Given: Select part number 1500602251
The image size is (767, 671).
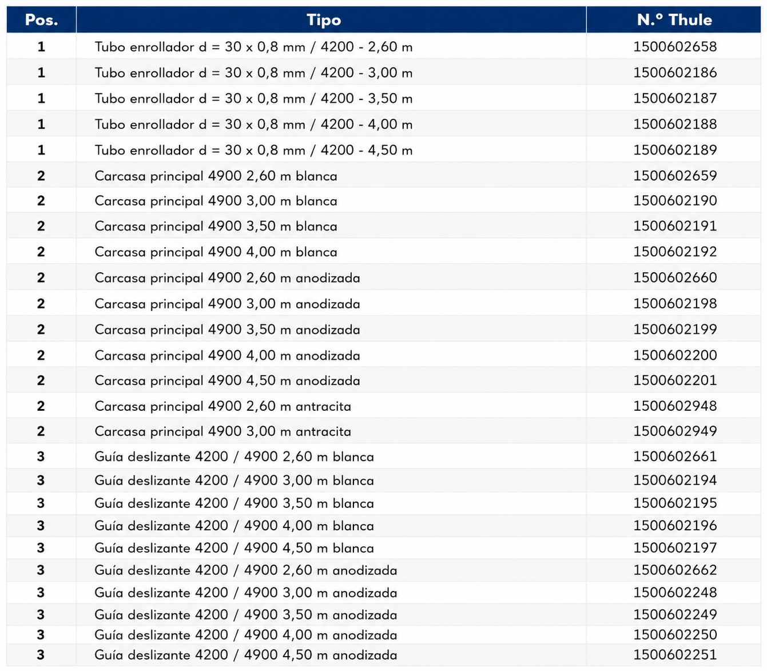Looking at the screenshot, I should (x=675, y=655).
